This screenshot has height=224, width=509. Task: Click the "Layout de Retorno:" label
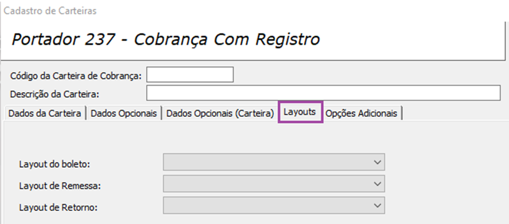point(58,207)
